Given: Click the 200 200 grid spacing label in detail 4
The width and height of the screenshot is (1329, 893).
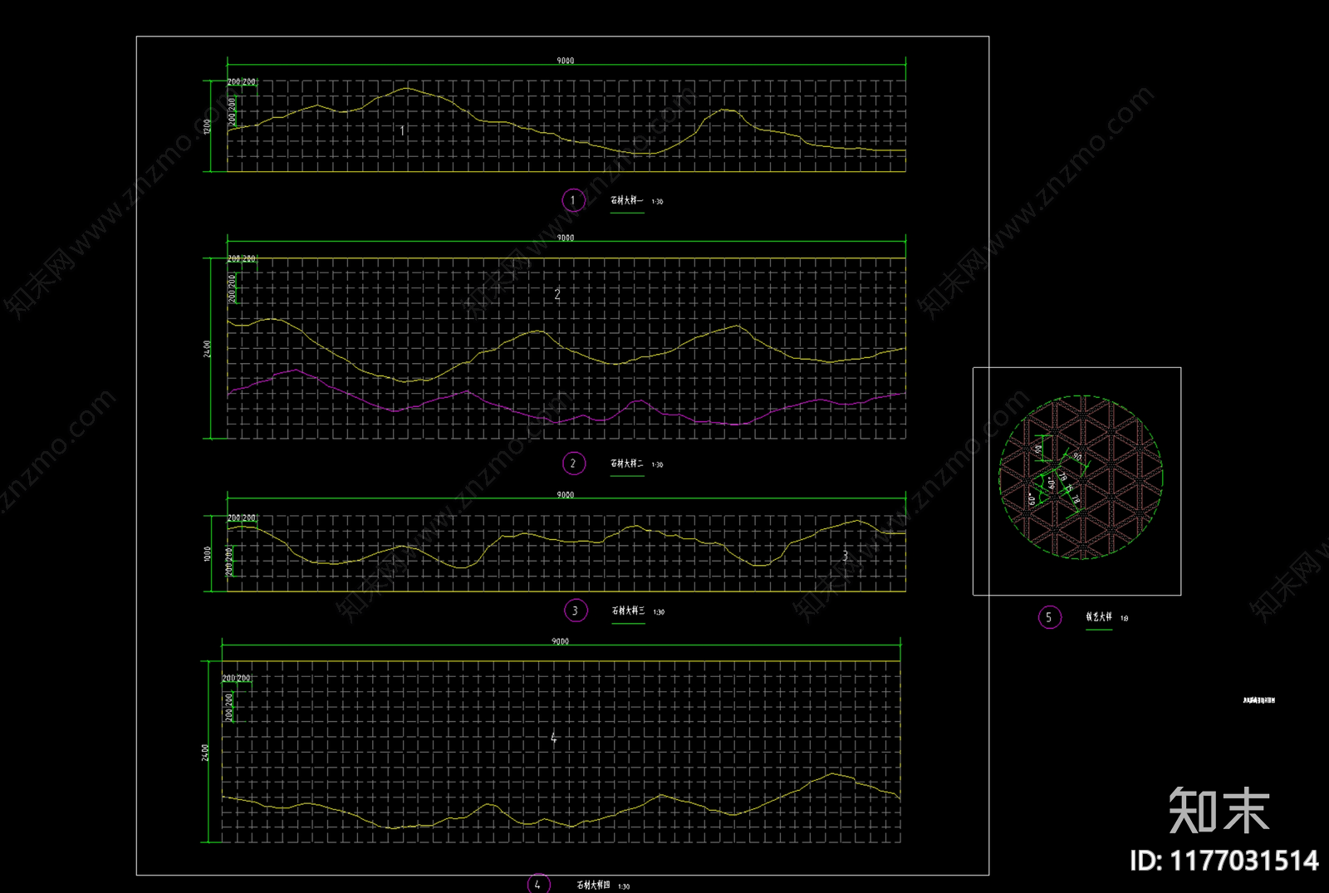Looking at the screenshot, I should pyautogui.click(x=236, y=679).
